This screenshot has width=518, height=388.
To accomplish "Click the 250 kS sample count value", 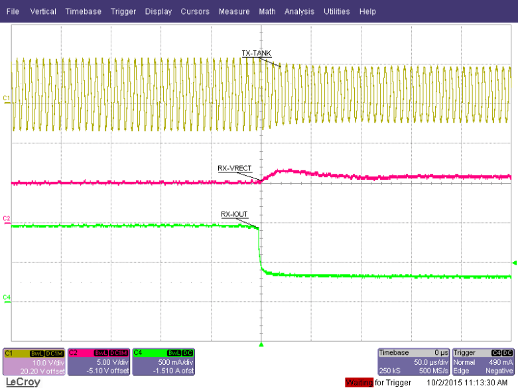I will point(389,371).
